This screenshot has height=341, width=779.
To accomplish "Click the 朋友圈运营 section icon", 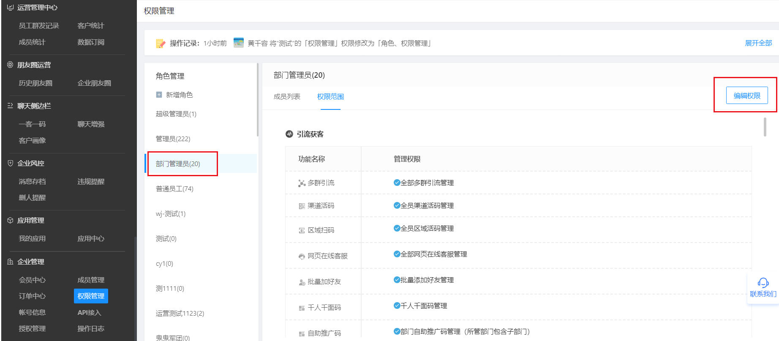I will click(10, 65).
